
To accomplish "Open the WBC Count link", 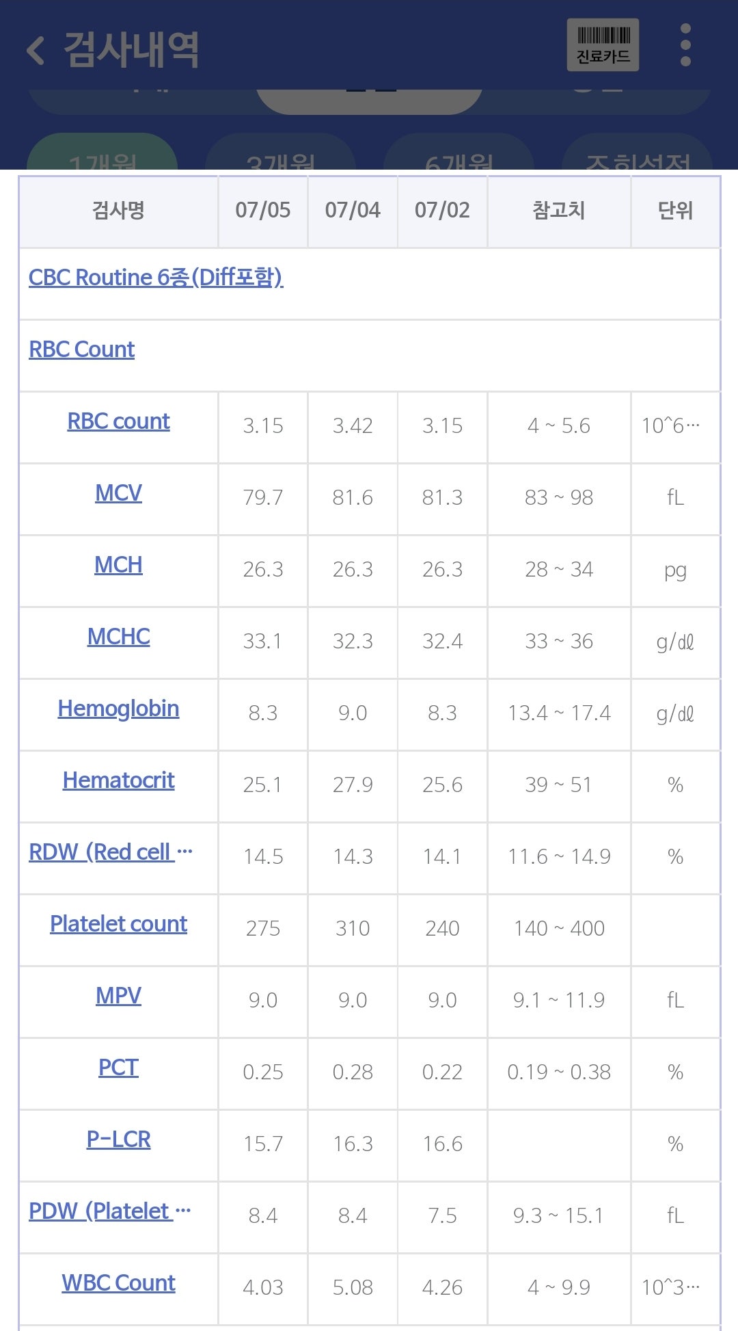I will pyautogui.click(x=118, y=1282).
